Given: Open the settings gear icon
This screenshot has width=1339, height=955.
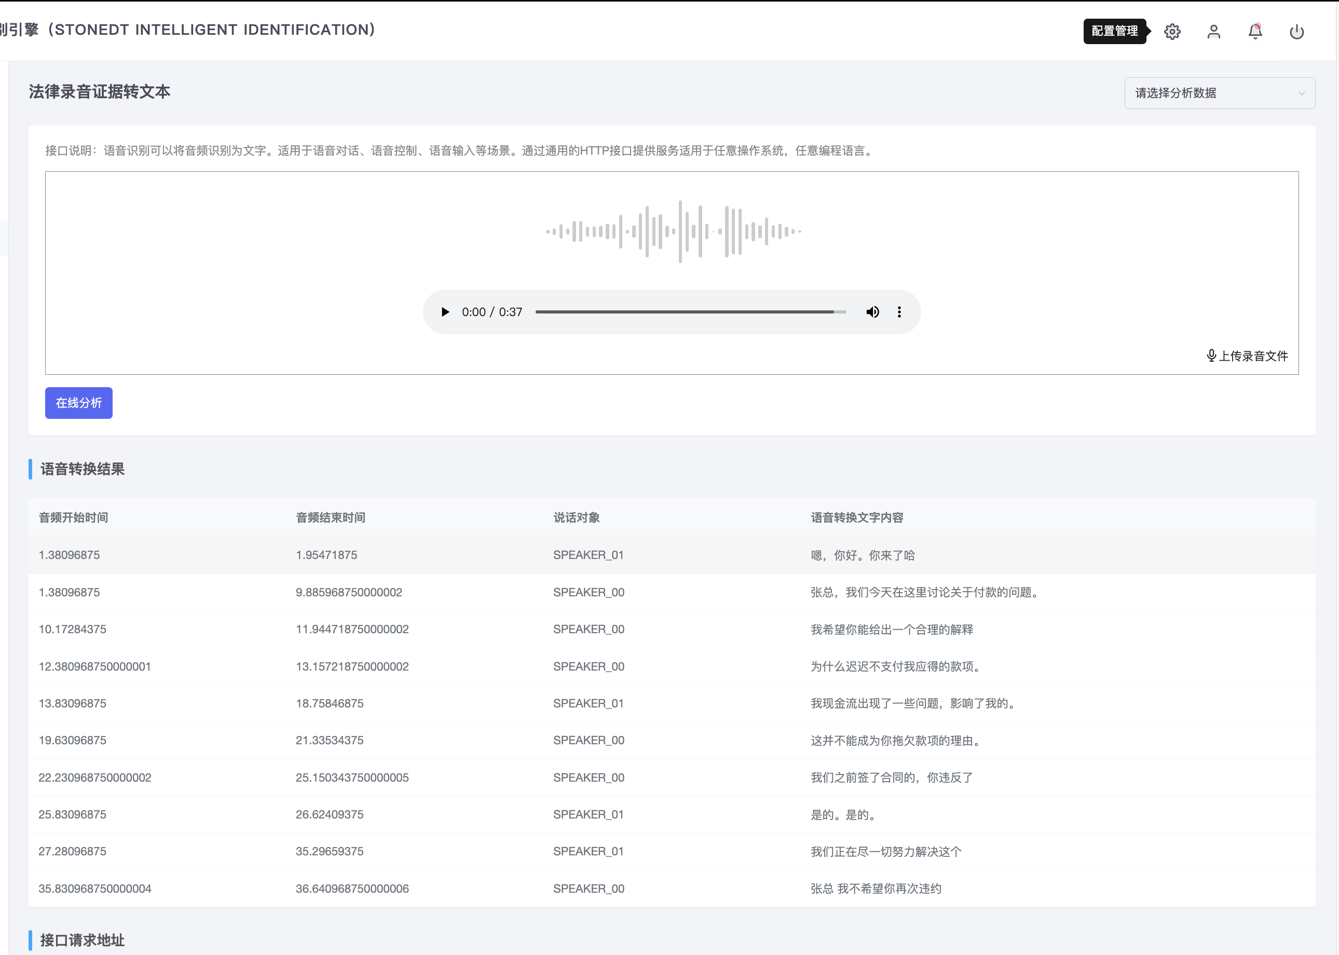Looking at the screenshot, I should (x=1171, y=32).
